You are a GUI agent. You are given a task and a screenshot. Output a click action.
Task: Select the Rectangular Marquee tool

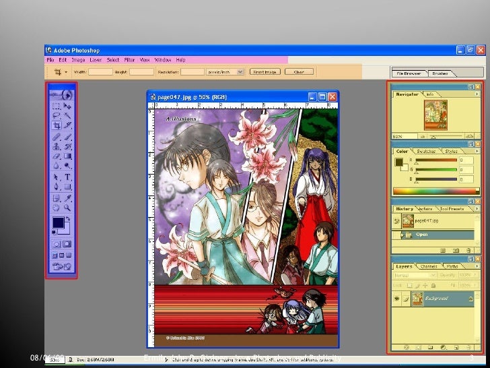57,106
